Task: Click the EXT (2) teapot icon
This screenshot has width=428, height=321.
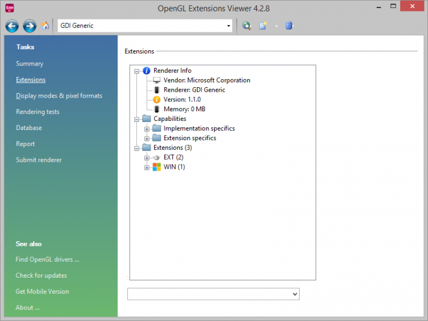Action: (x=156, y=157)
